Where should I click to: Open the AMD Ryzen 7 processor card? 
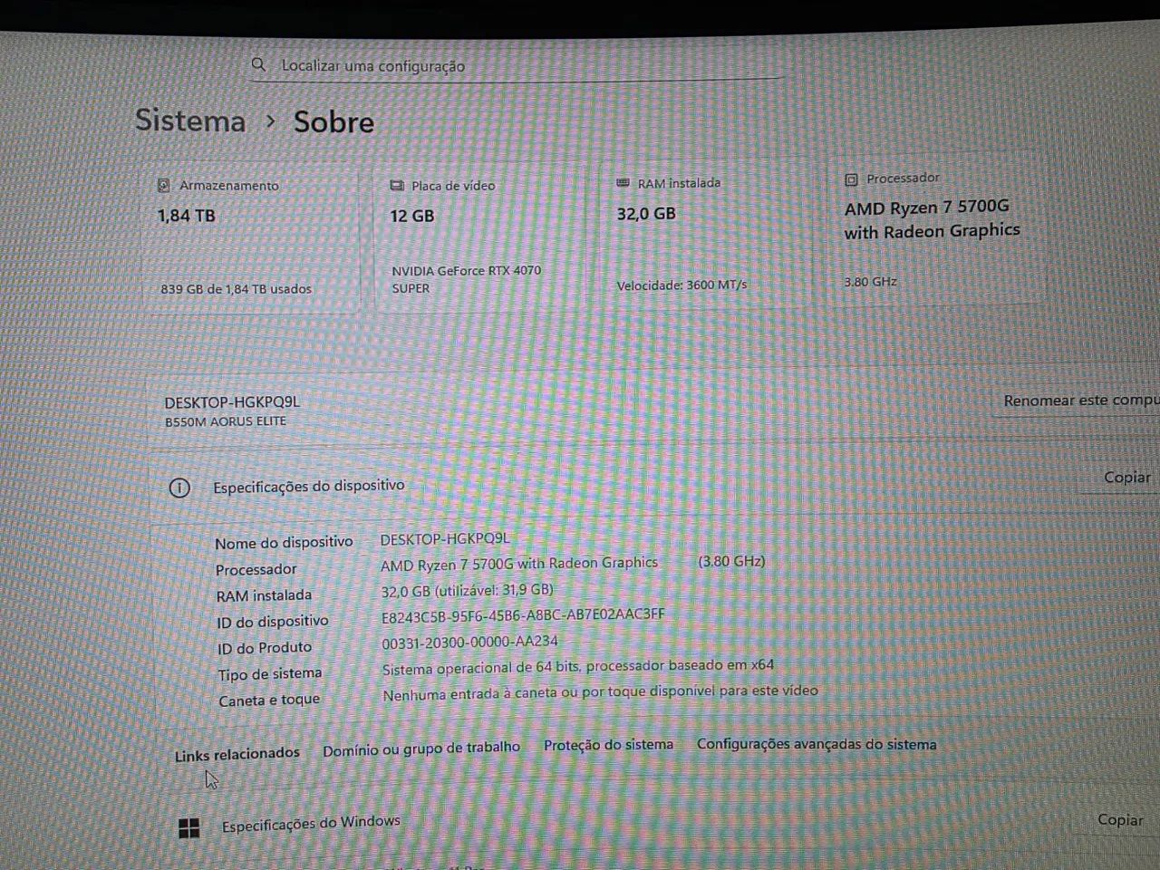(933, 230)
